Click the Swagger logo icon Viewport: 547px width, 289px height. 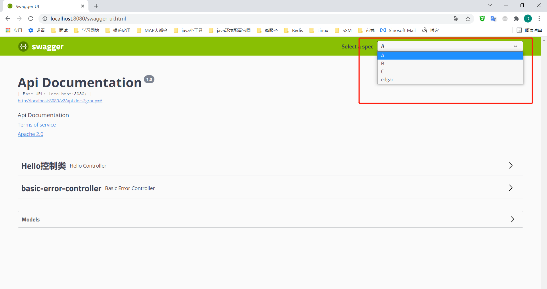(x=23, y=46)
